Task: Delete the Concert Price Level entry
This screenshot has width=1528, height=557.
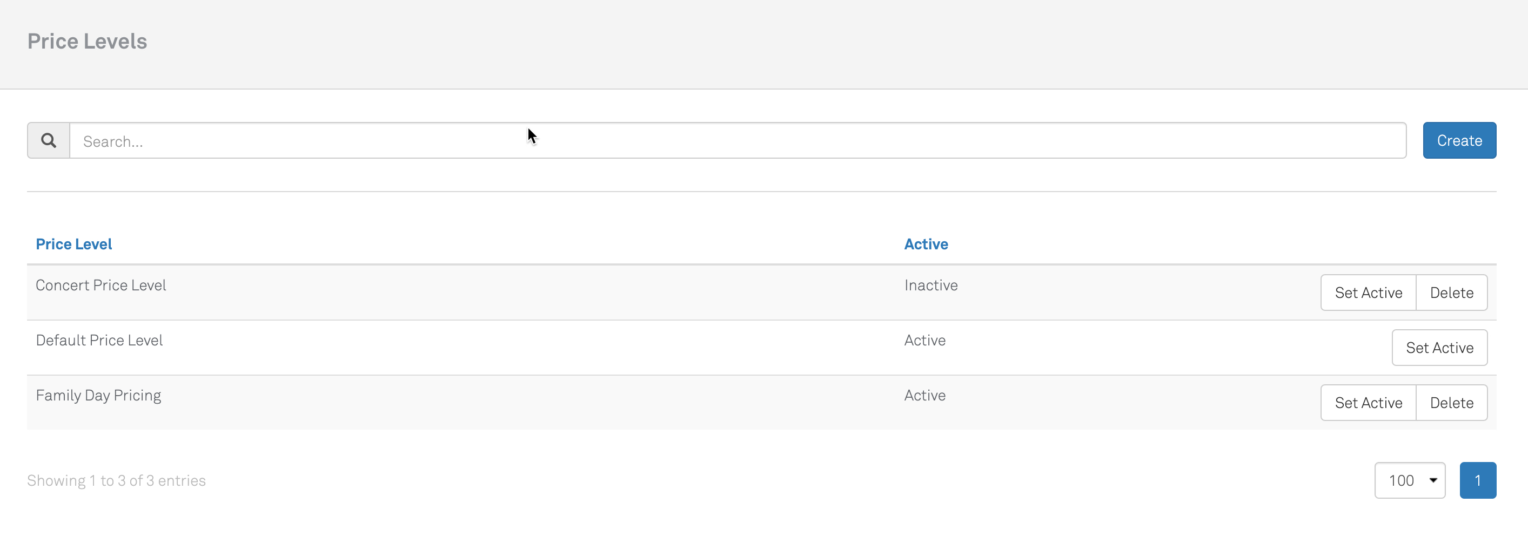Action: pos(1451,293)
